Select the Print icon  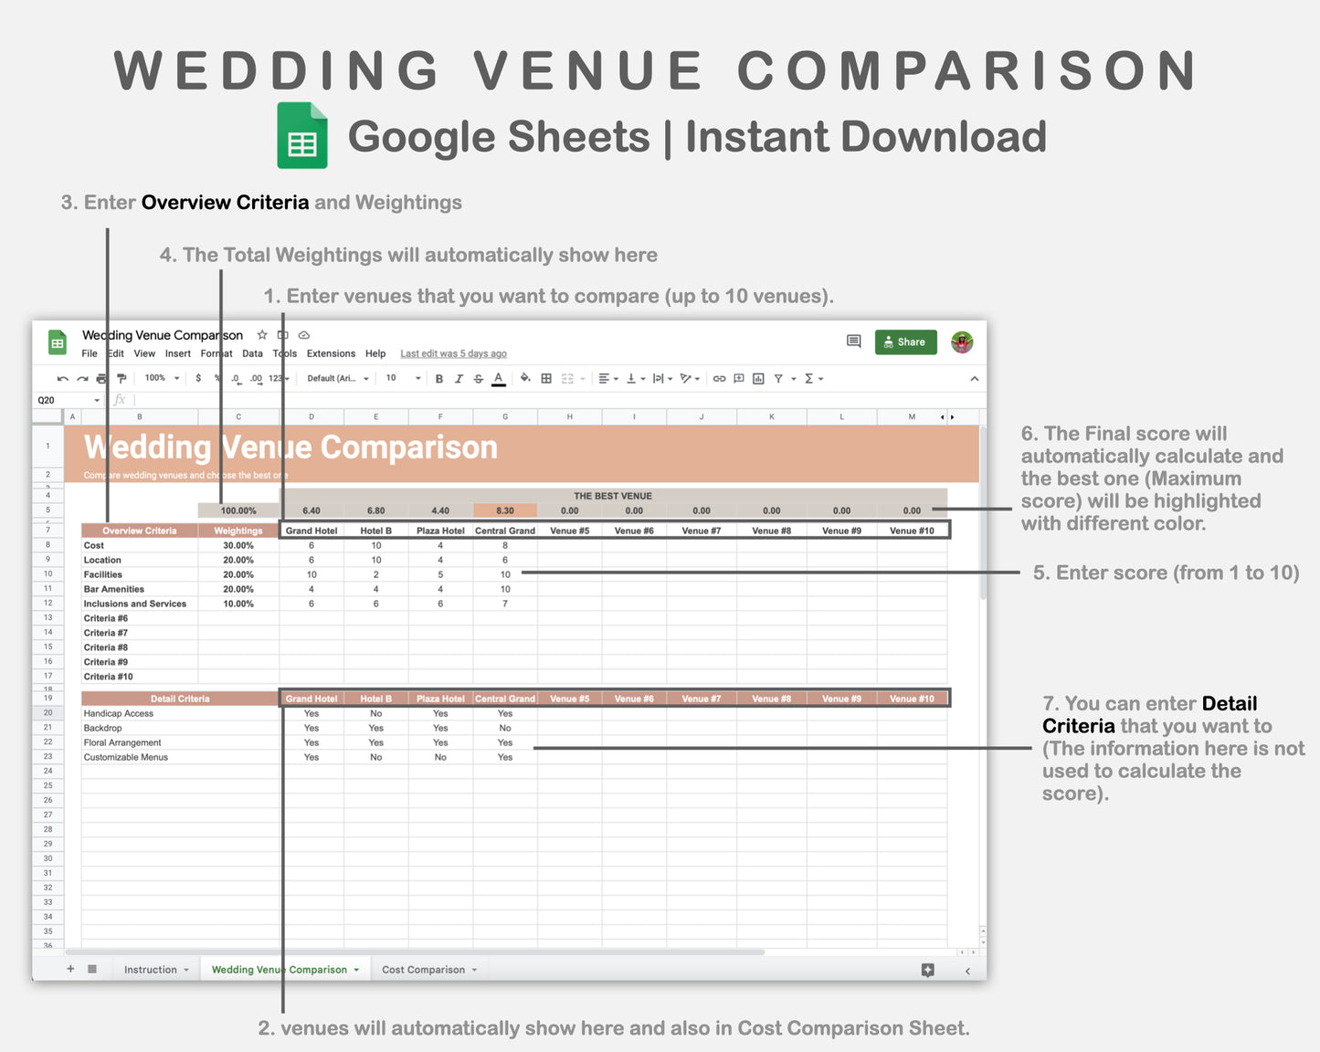point(100,378)
